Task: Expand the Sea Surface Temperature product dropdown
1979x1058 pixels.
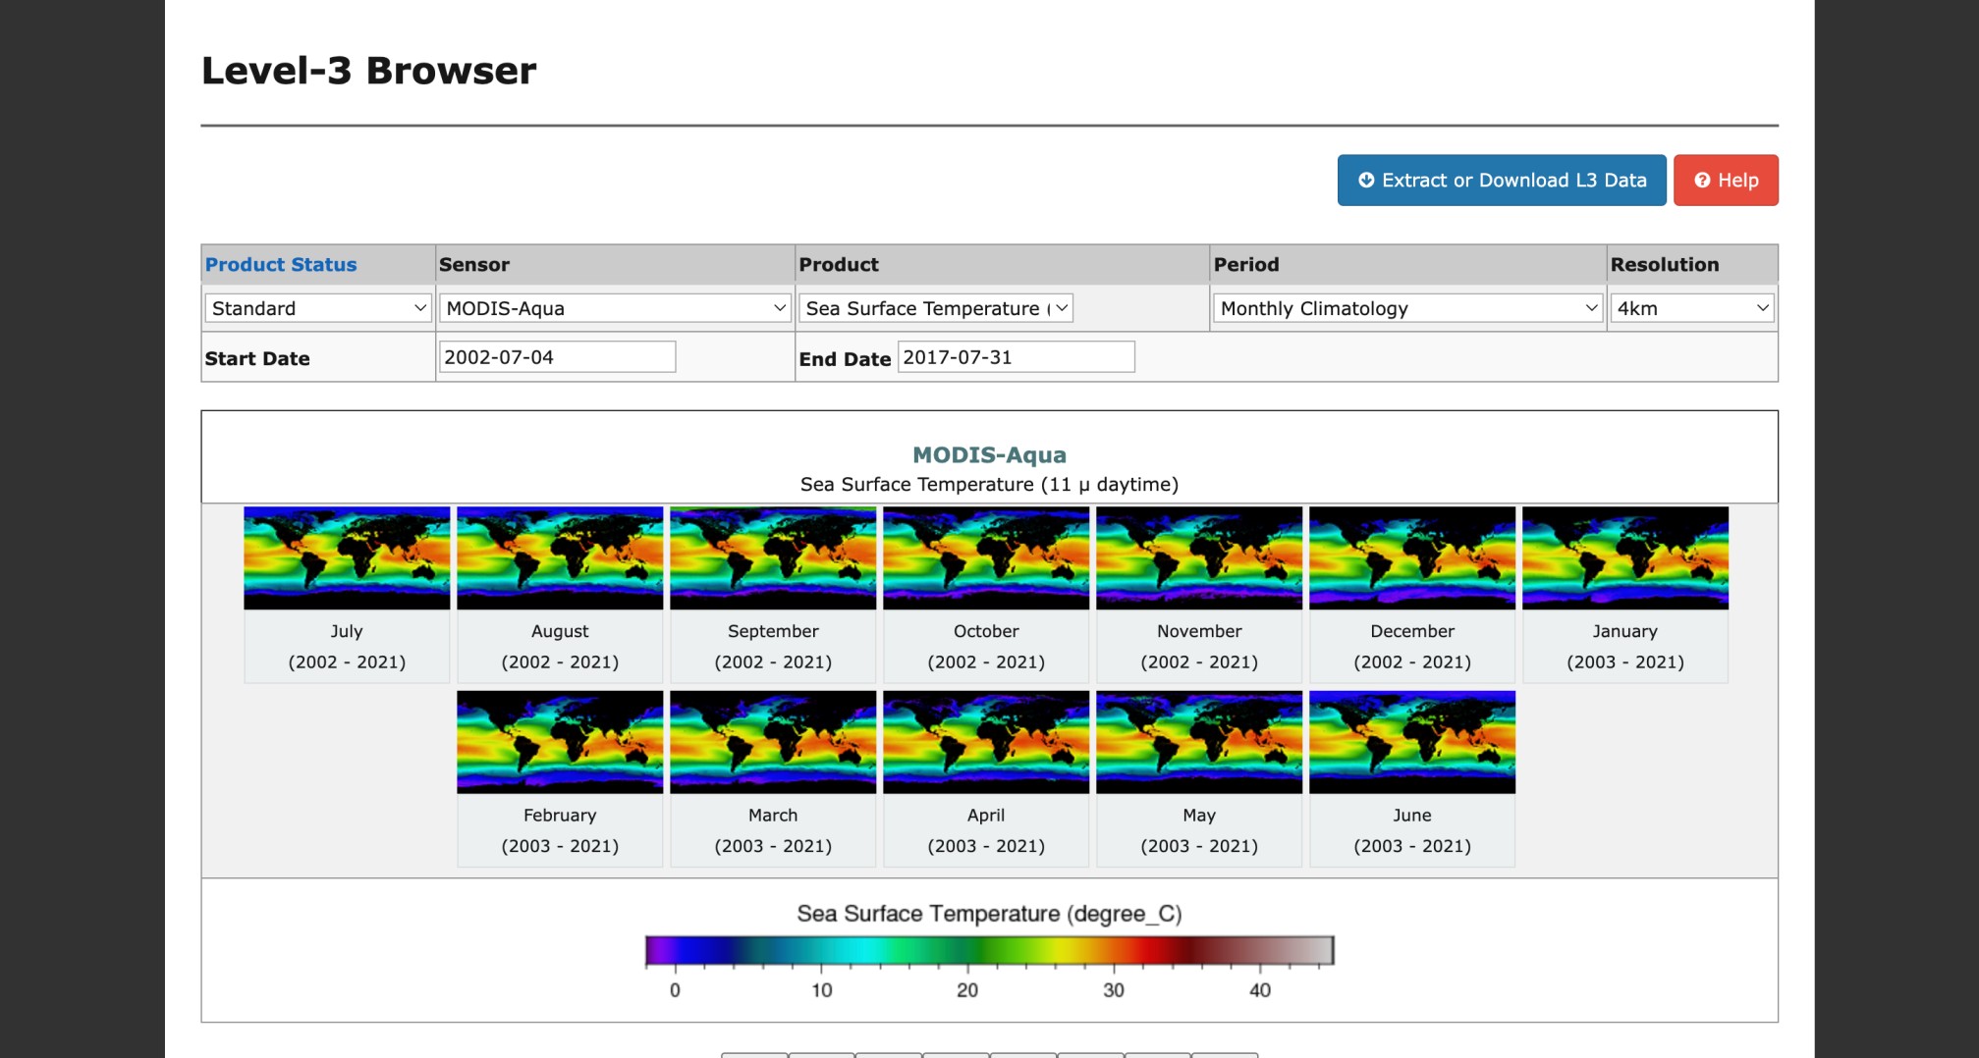Action: [935, 308]
